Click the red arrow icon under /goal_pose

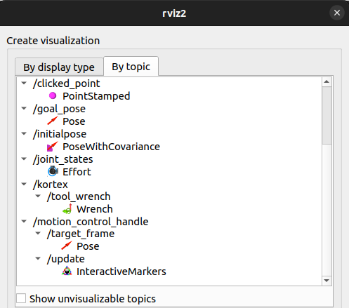53,121
